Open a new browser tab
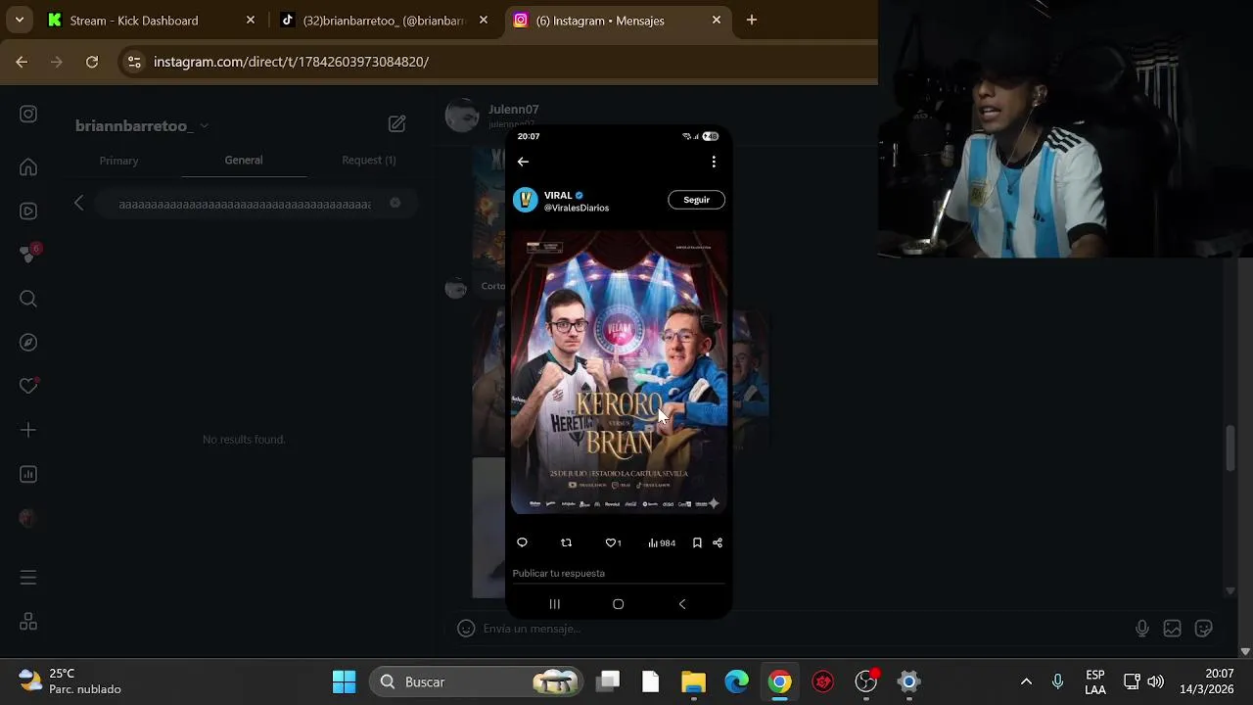The width and height of the screenshot is (1253, 705). pyautogui.click(x=752, y=20)
